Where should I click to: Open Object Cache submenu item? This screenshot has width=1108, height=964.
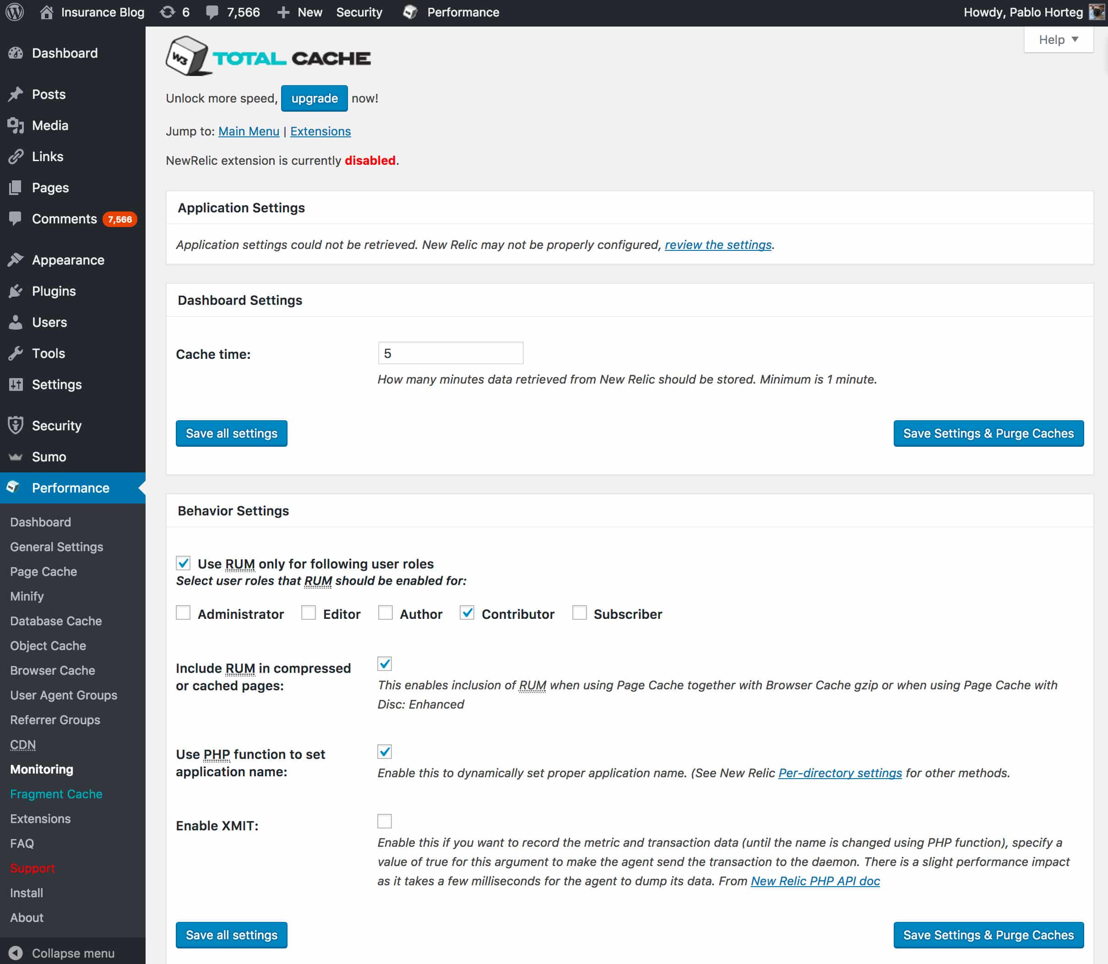click(x=48, y=645)
